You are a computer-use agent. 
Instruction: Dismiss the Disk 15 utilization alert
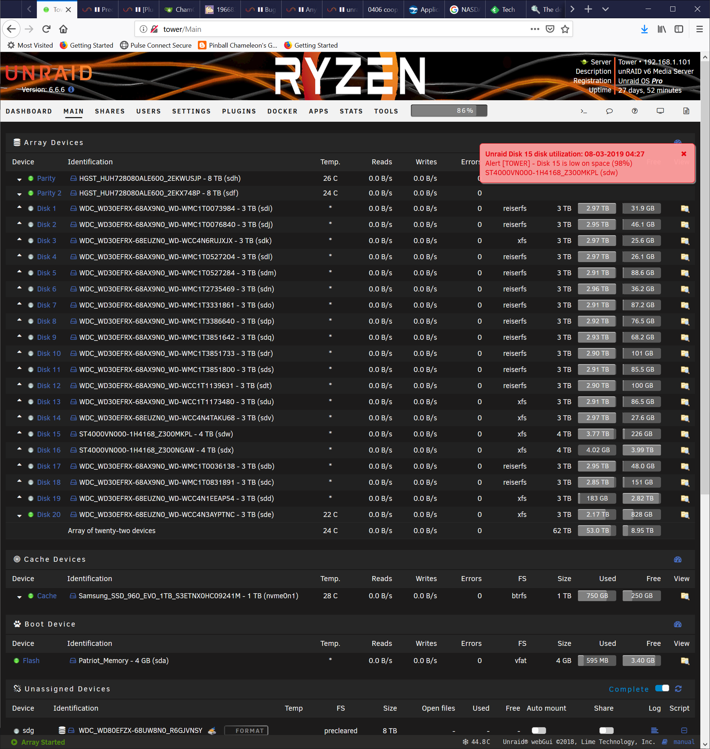tap(684, 154)
